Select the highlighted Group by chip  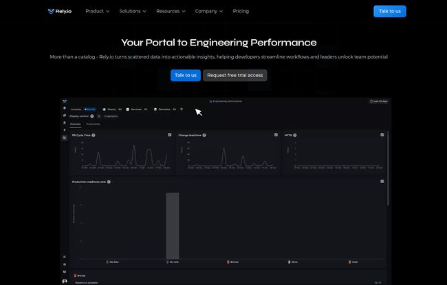(90, 109)
